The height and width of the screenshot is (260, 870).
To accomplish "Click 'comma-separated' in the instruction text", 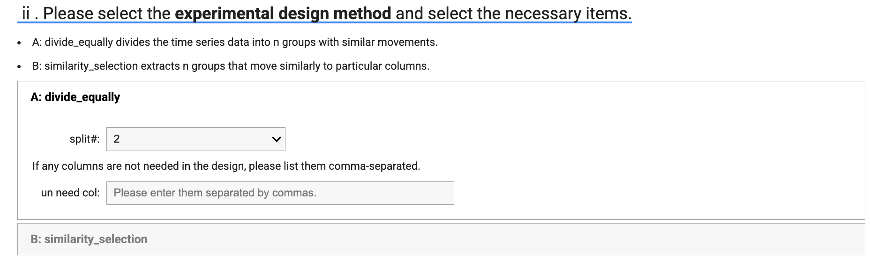I will pyautogui.click(x=374, y=166).
